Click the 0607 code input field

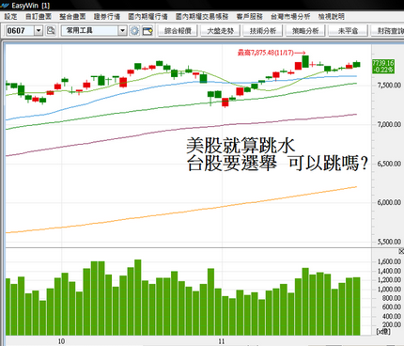tap(20, 31)
